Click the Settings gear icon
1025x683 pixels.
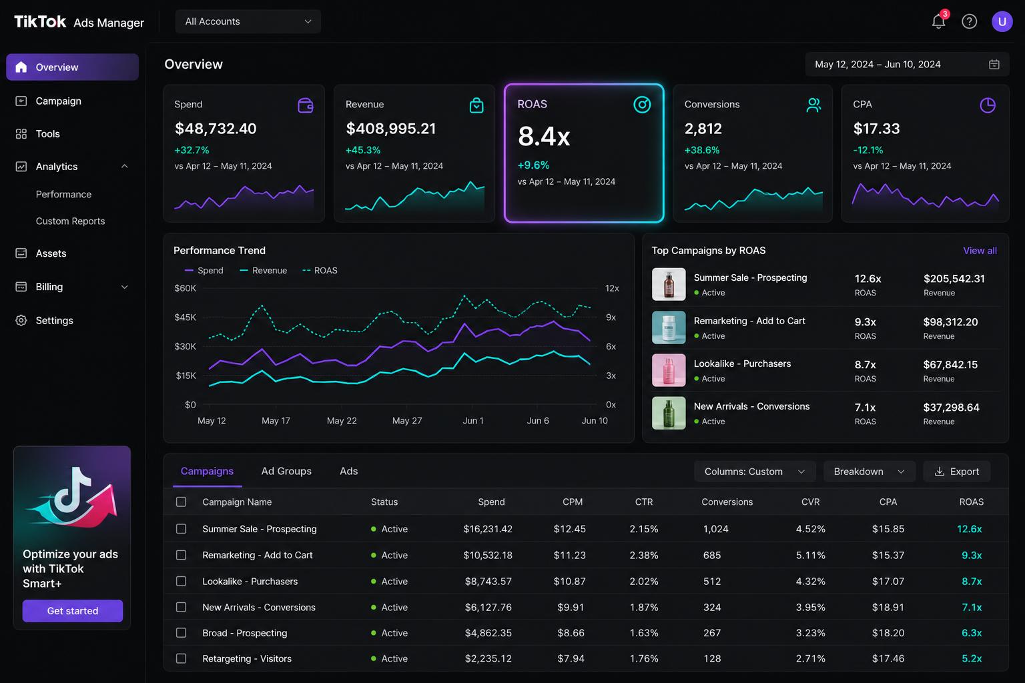tap(21, 320)
